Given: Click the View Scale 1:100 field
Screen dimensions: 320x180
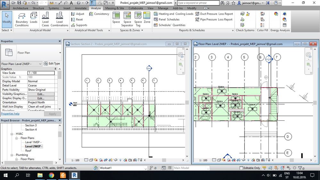Looking at the screenshot, I should coord(41,73).
